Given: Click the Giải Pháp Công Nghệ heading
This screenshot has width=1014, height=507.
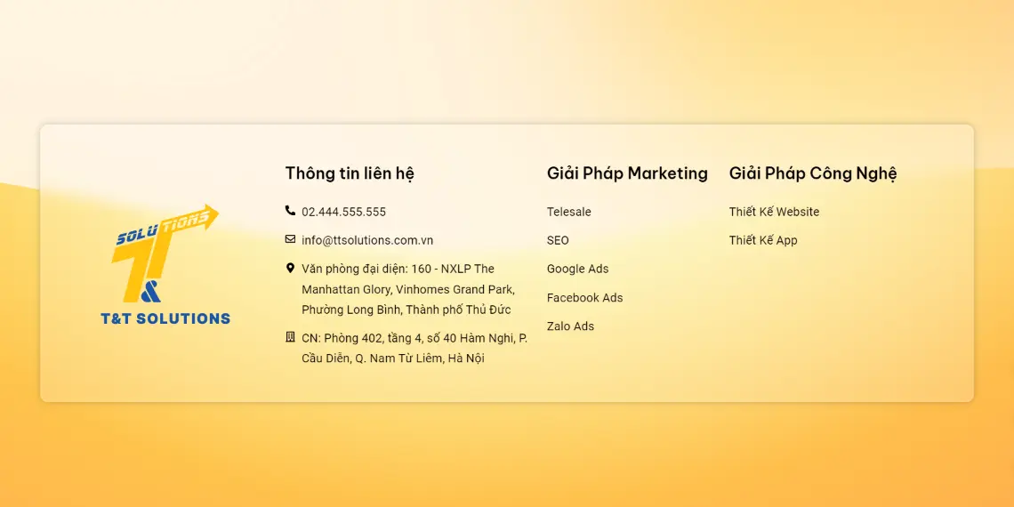Looking at the screenshot, I should [812, 173].
